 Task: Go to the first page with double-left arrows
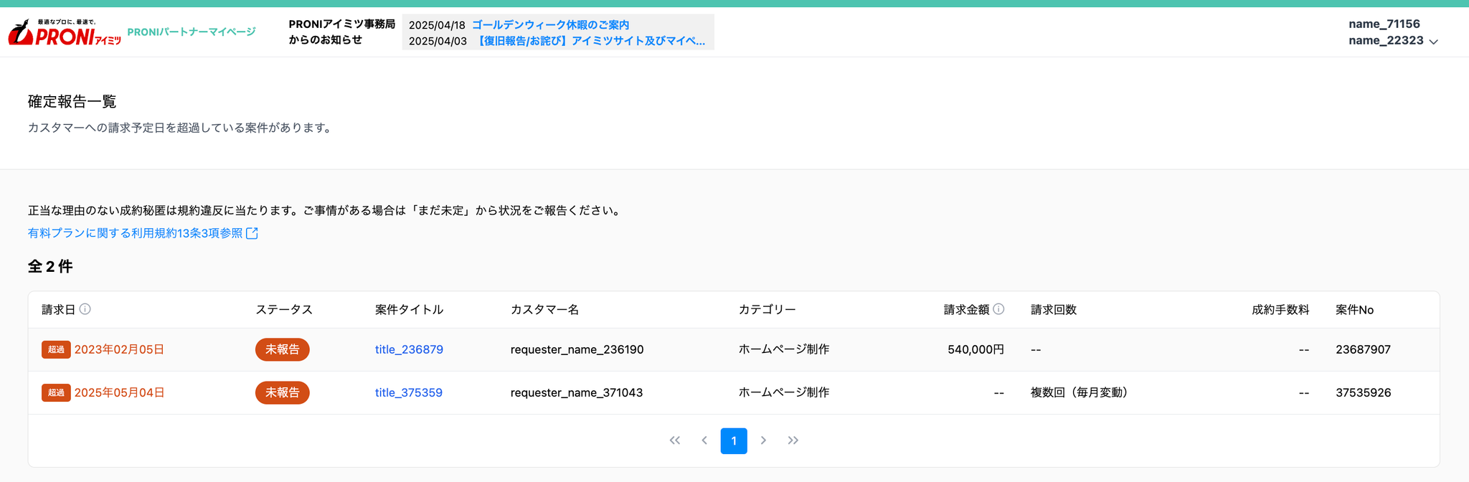tap(674, 440)
